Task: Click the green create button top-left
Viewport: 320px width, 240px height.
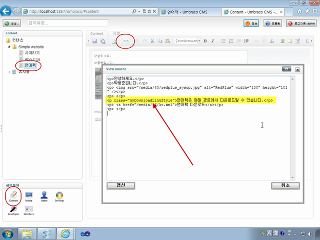Action: click(12, 23)
